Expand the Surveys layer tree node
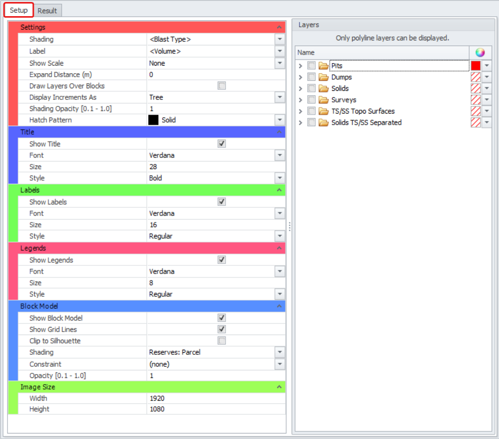Viewport: 499px width, 439px height. point(300,100)
